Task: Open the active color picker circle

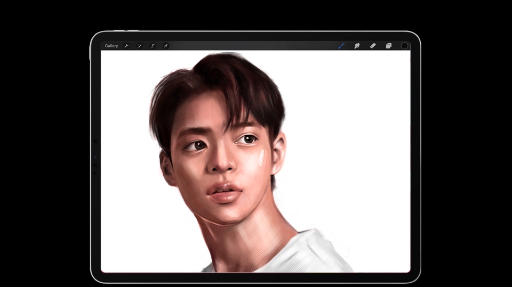Action: pos(404,46)
